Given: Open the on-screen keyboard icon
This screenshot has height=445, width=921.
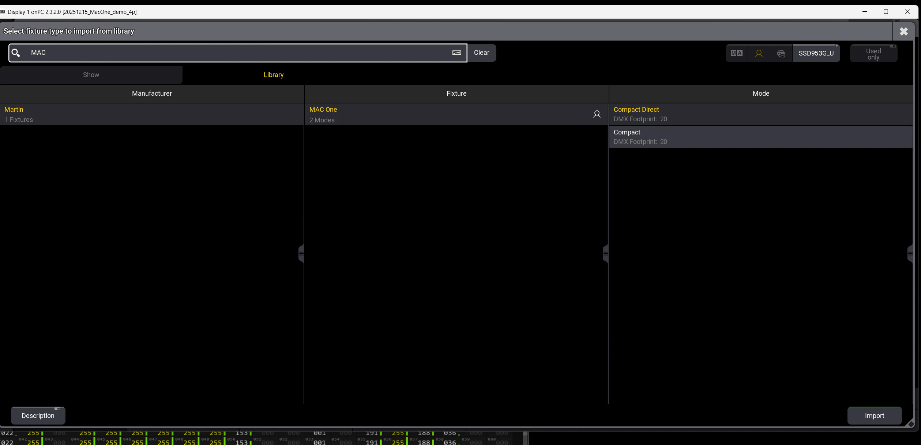Looking at the screenshot, I should (456, 53).
